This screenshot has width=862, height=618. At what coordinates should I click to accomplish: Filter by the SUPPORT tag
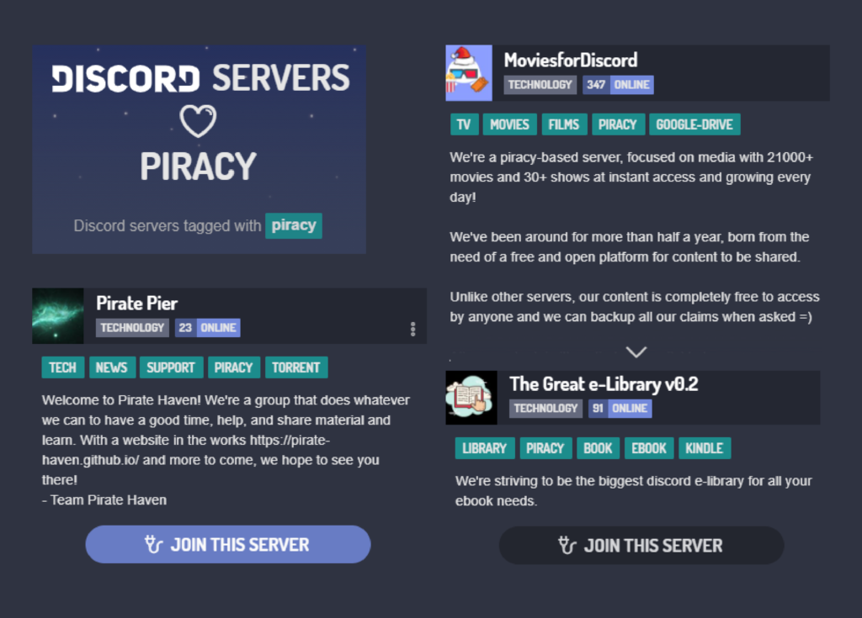coord(171,367)
